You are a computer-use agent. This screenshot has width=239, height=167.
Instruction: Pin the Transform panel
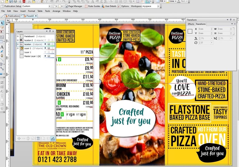coord(231,20)
